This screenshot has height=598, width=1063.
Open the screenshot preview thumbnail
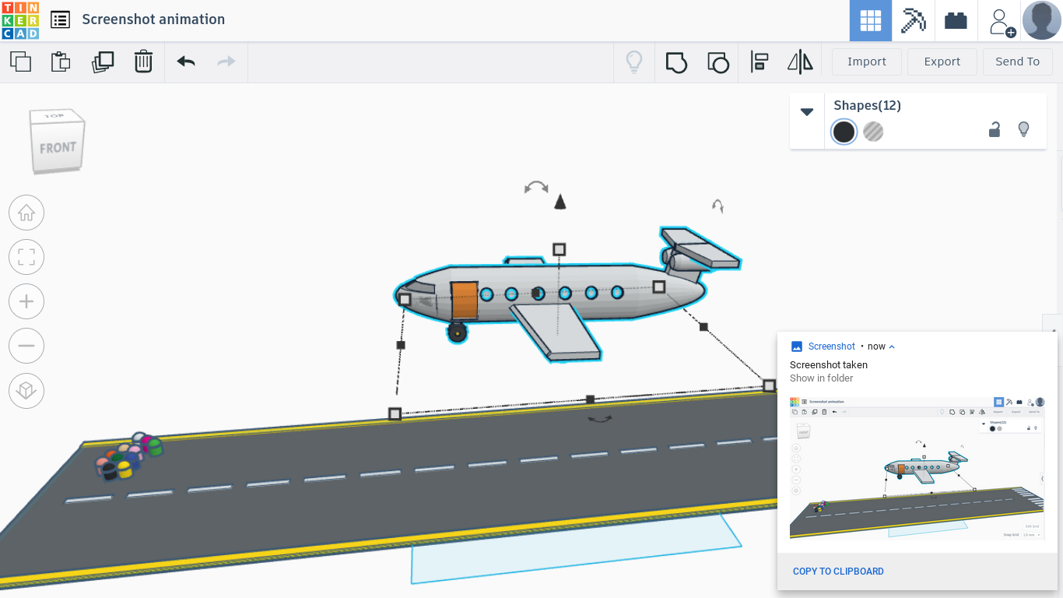point(917,468)
